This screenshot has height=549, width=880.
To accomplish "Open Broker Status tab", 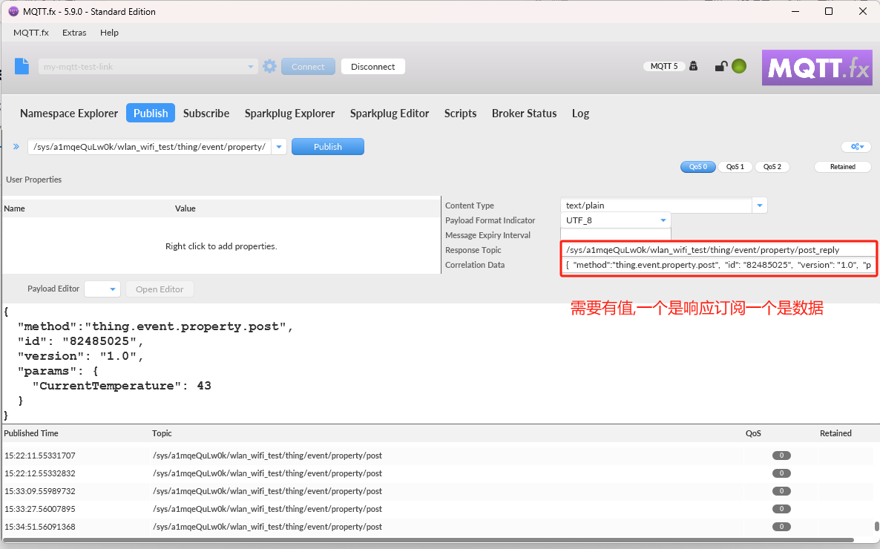I will point(524,114).
